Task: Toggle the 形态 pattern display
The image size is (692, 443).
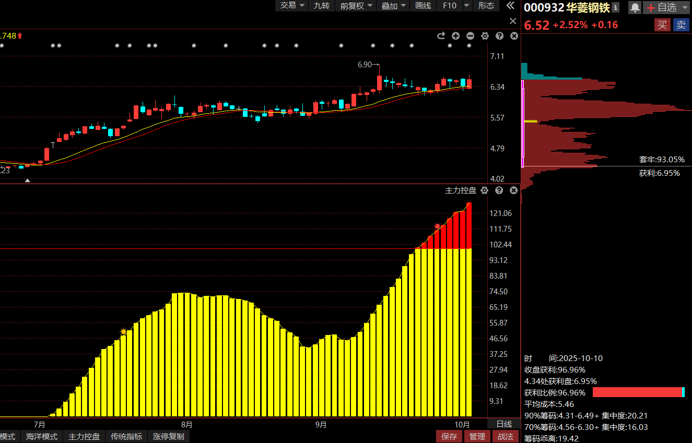Action: click(486, 6)
